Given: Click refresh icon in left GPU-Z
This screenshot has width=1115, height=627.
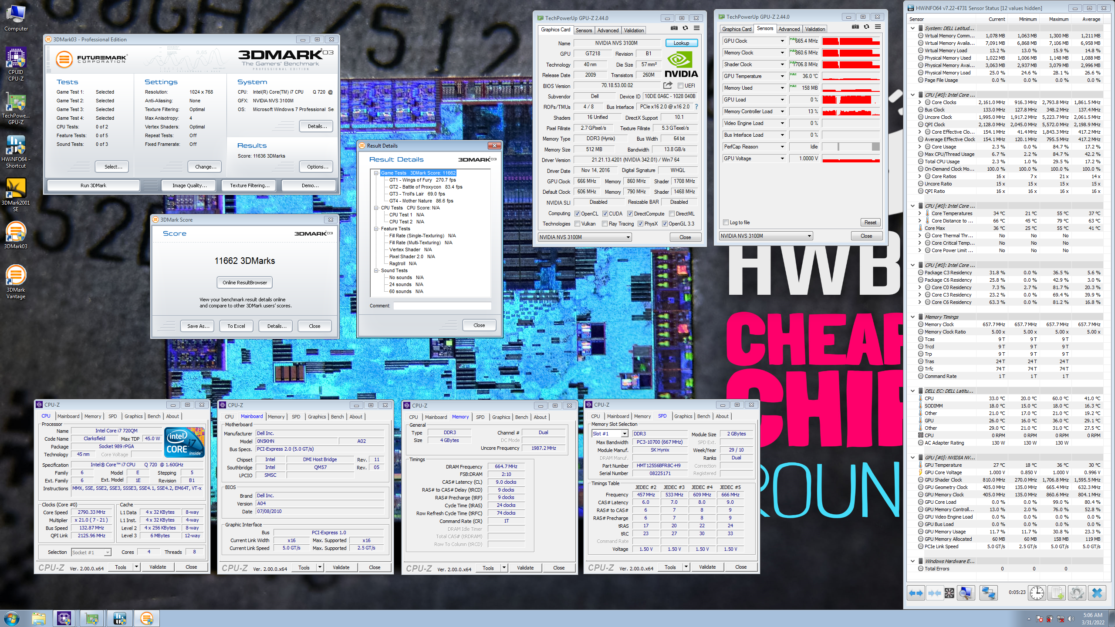Looking at the screenshot, I should 685,28.
